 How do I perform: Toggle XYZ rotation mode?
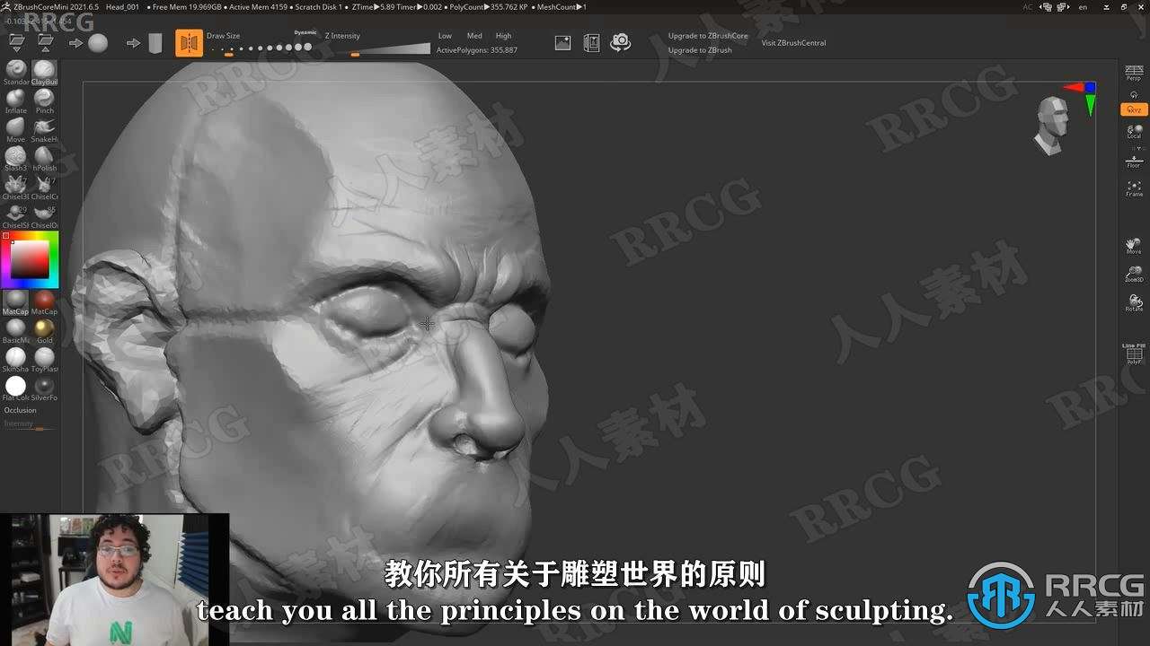tap(1134, 109)
